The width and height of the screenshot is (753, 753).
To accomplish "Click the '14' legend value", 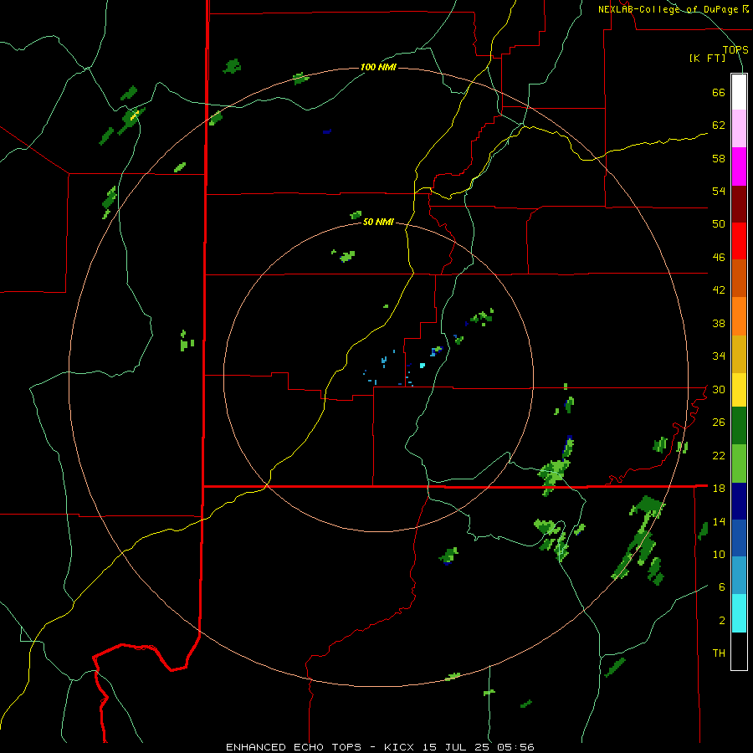I will tap(719, 521).
